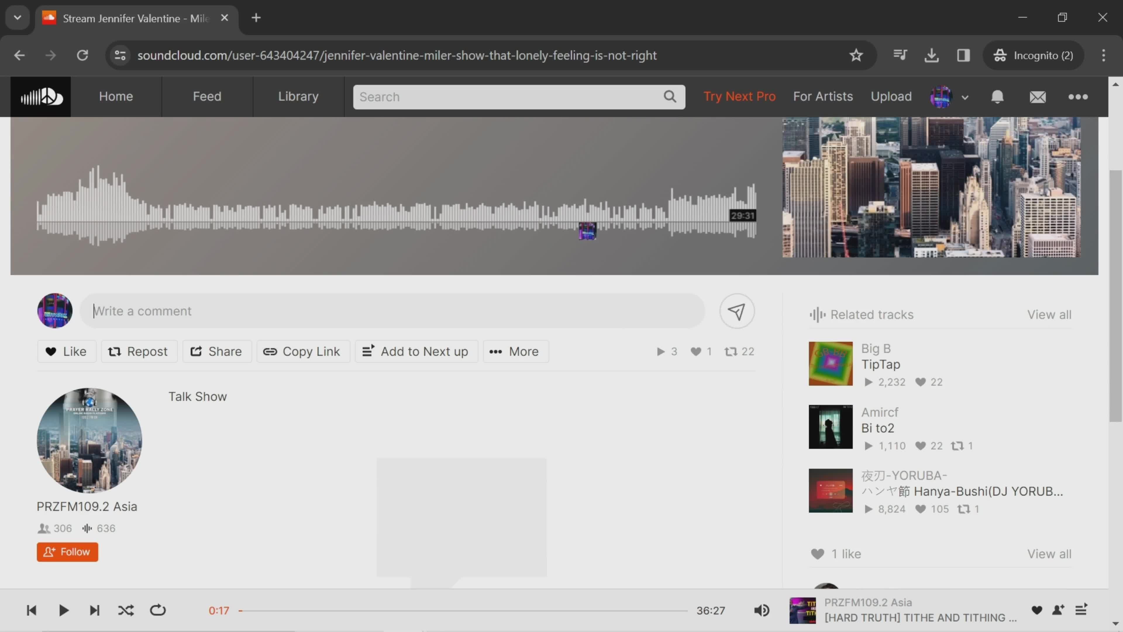Click the skip to next track icon
The height and width of the screenshot is (632, 1123).
(x=94, y=610)
